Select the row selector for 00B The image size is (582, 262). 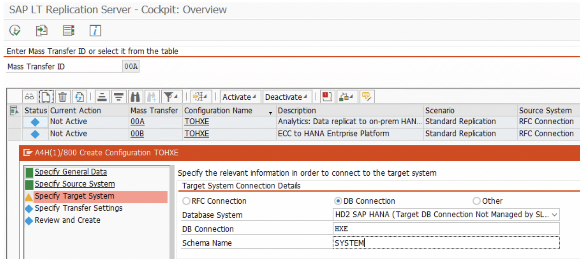tap(14, 134)
